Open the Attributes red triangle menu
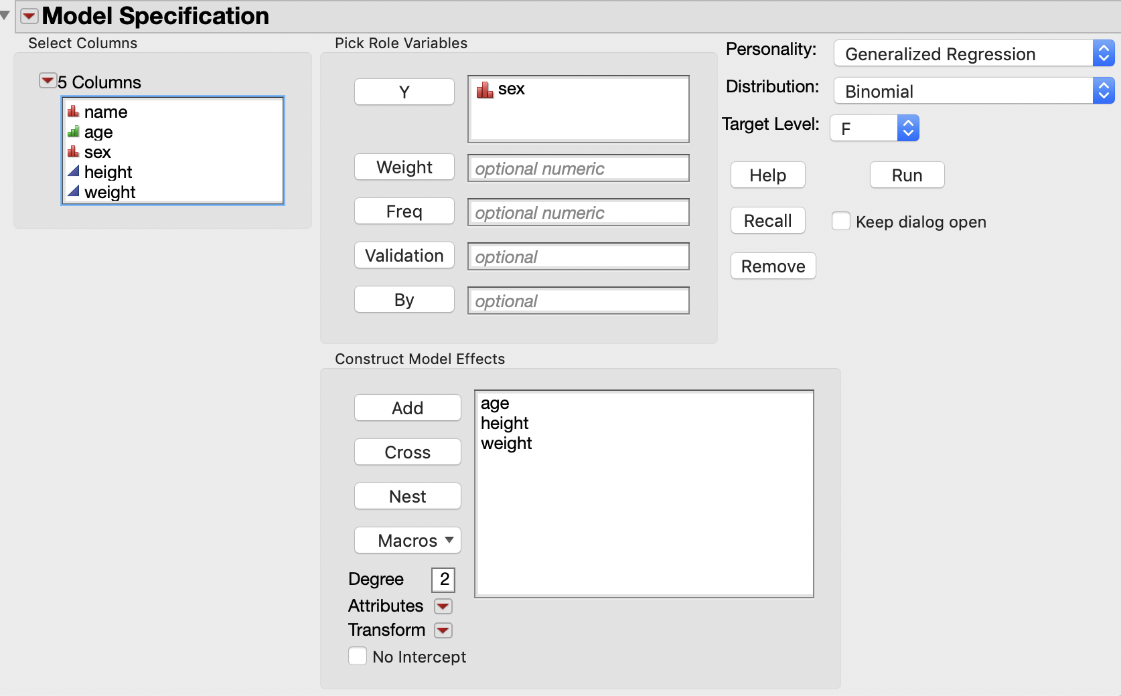Viewport: 1121px width, 696px height. [443, 606]
